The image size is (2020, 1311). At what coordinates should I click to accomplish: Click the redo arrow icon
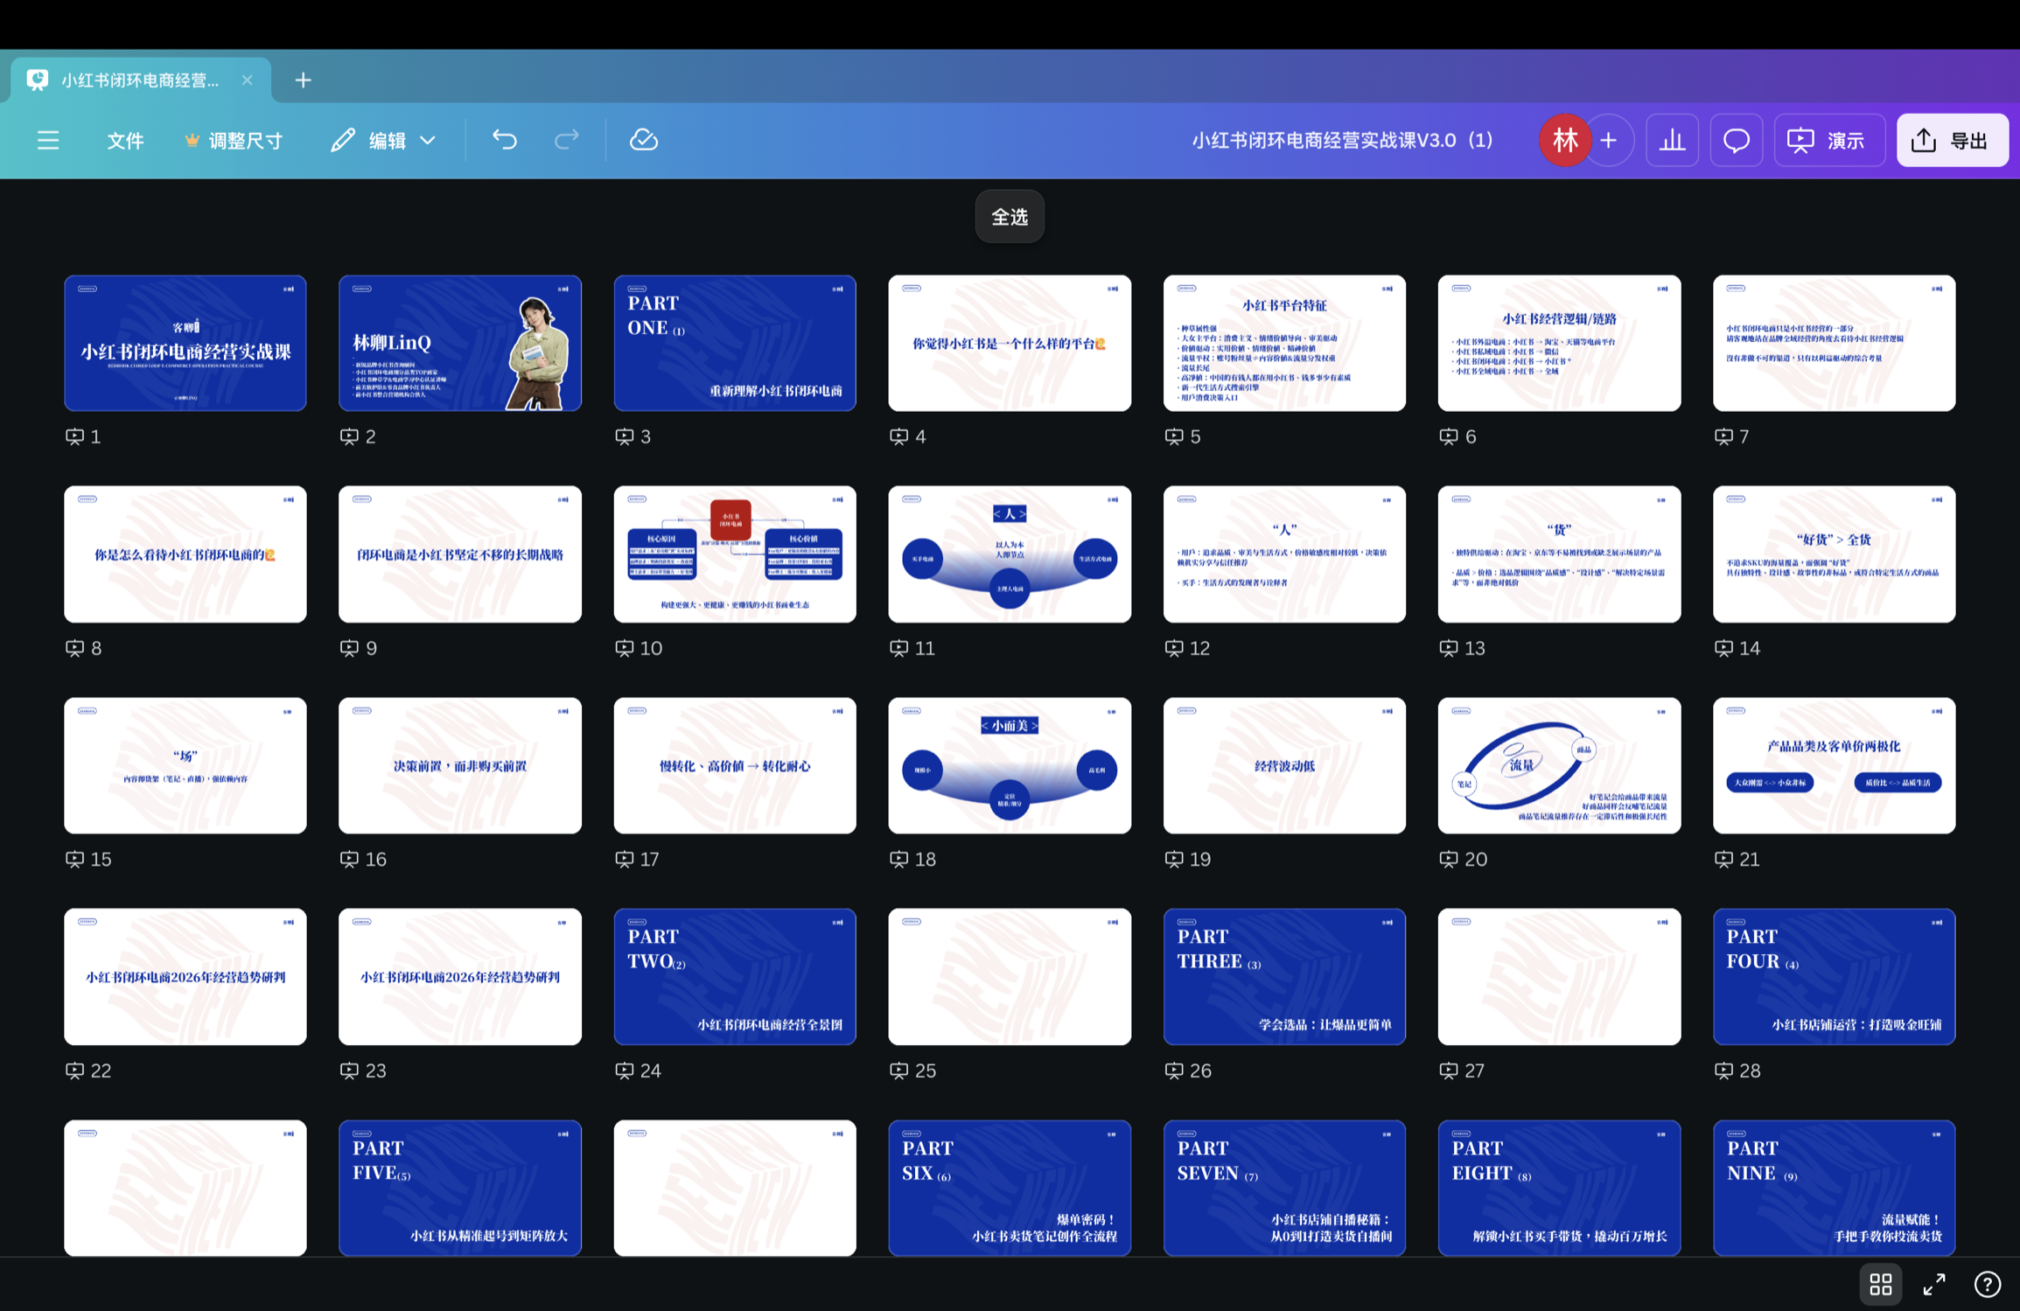tap(567, 140)
